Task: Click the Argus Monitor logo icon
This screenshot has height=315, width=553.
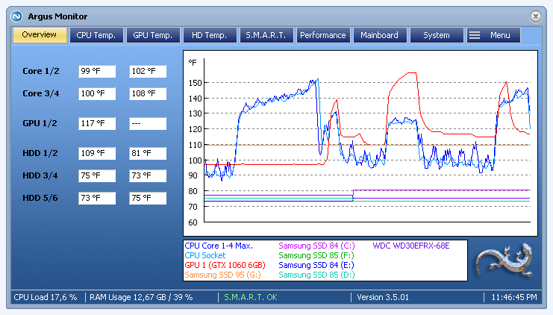Action: [16, 16]
